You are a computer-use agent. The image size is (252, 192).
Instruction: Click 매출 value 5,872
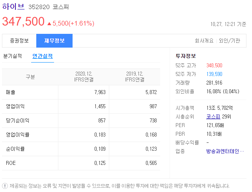click(151, 92)
